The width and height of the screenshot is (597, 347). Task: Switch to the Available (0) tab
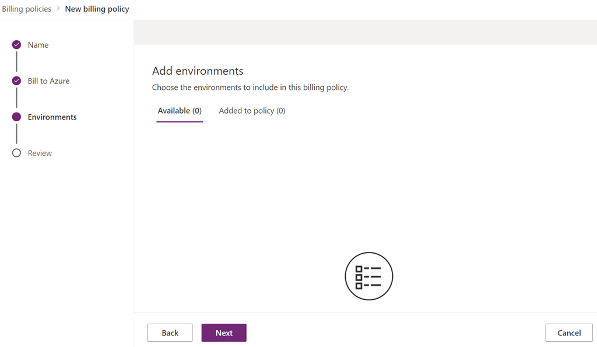pyautogui.click(x=180, y=111)
